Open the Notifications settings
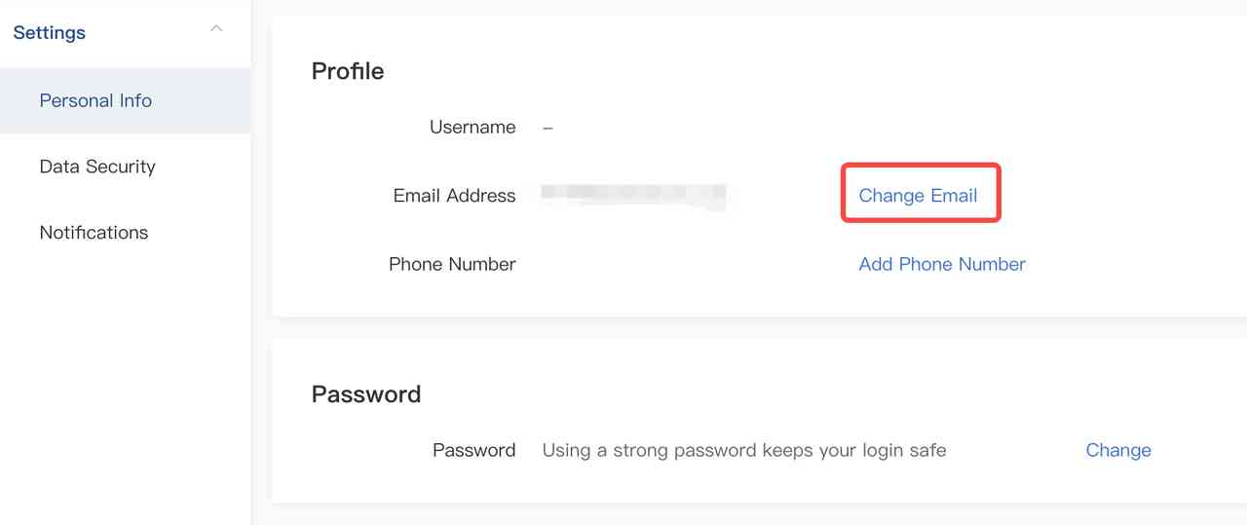1247x525 pixels. tap(94, 233)
